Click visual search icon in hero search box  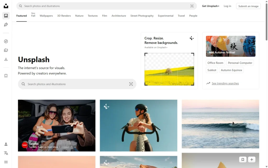(x=131, y=84)
